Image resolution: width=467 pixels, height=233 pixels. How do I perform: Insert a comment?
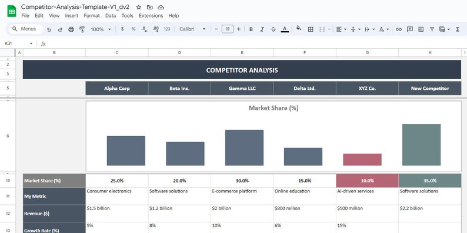coord(410,29)
